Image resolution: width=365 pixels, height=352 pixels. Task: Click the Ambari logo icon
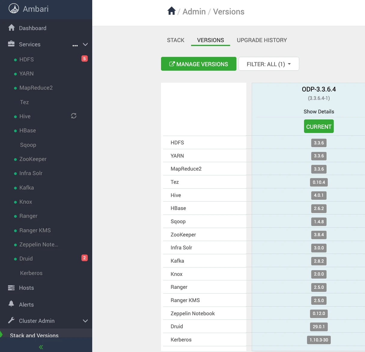point(14,9)
